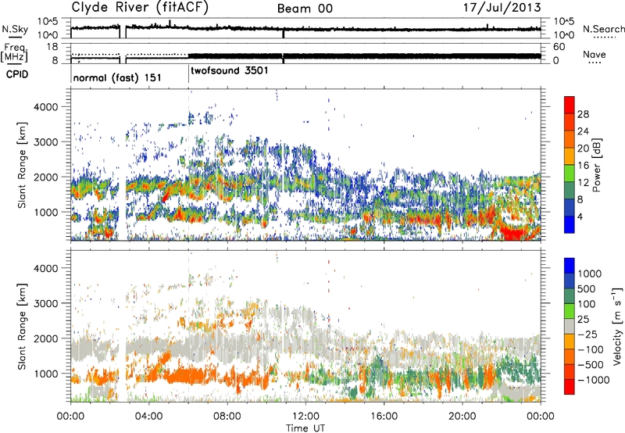625x433 pixels.
Task: Click the noise dropout spike near 10:50 UT
Action: pyautogui.click(x=284, y=34)
